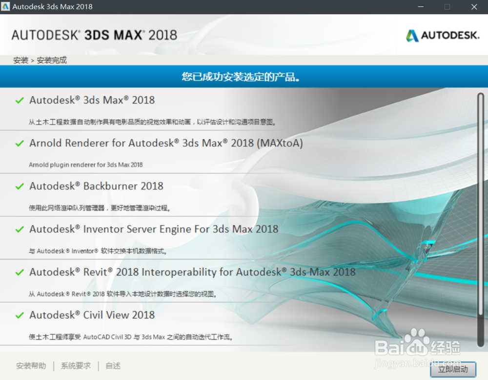This screenshot has height=380, width=488.
Task: Click the 3ds Max 从土木工程数据 description
Action: click(x=152, y=122)
